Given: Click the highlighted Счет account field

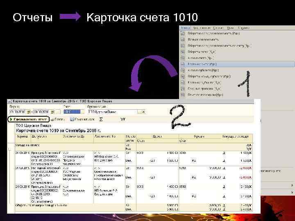Looking at the screenshot, I should click(x=72, y=112).
